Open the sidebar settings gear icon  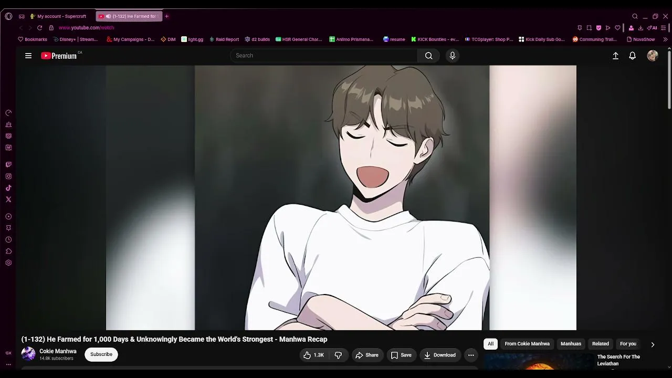coord(8,263)
